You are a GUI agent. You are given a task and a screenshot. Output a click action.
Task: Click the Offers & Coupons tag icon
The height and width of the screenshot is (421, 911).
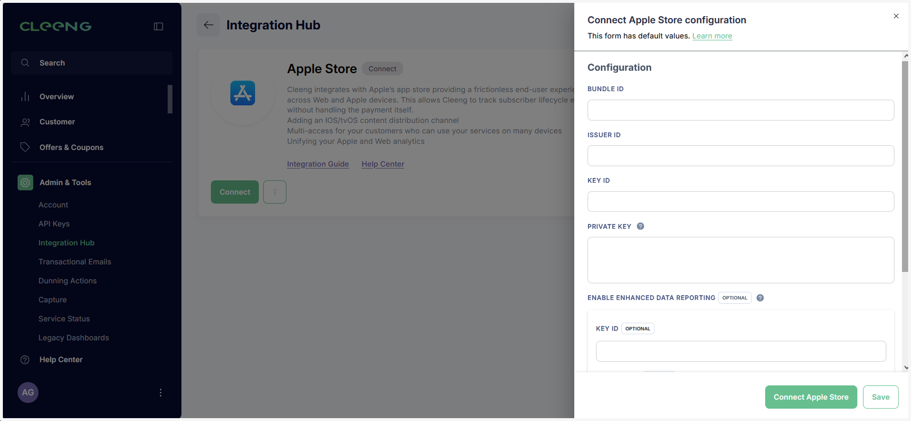pyautogui.click(x=25, y=147)
